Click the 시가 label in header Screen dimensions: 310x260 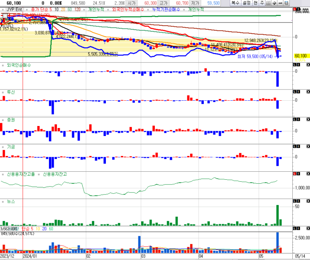pos(132,3)
